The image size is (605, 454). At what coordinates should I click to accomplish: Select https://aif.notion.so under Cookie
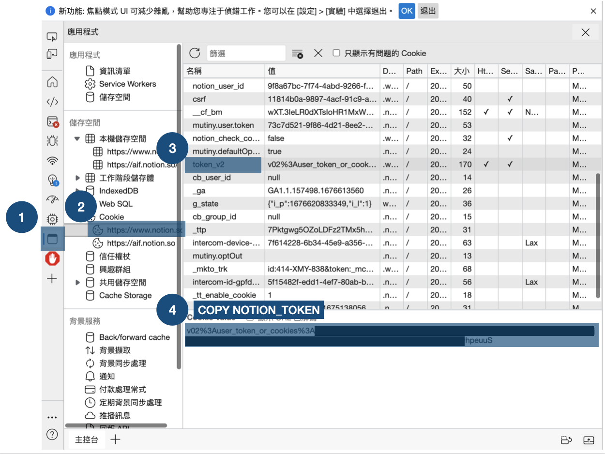coord(141,243)
